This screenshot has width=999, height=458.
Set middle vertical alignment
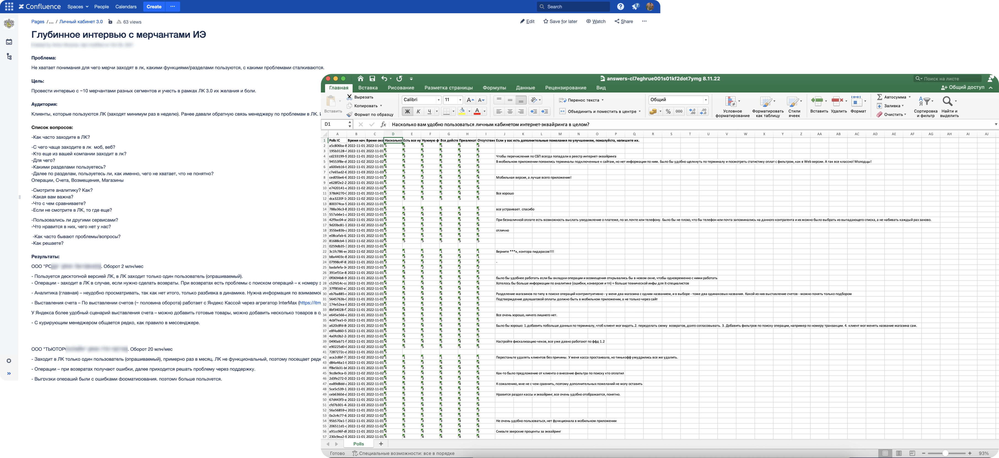pos(510,100)
